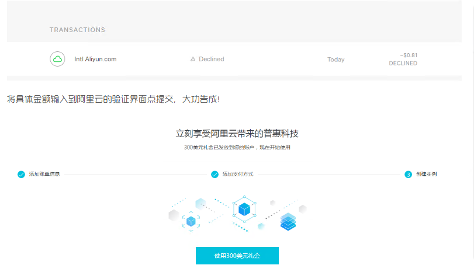Click the TRANSACTIONS heading
Viewport: 474px width, 265px height.
click(x=77, y=30)
